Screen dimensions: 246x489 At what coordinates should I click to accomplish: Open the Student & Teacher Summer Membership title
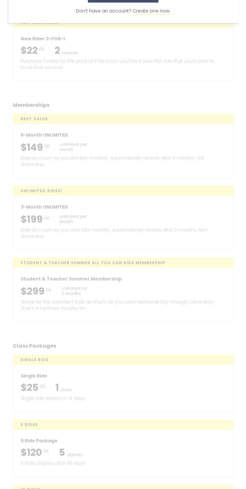coord(71,279)
